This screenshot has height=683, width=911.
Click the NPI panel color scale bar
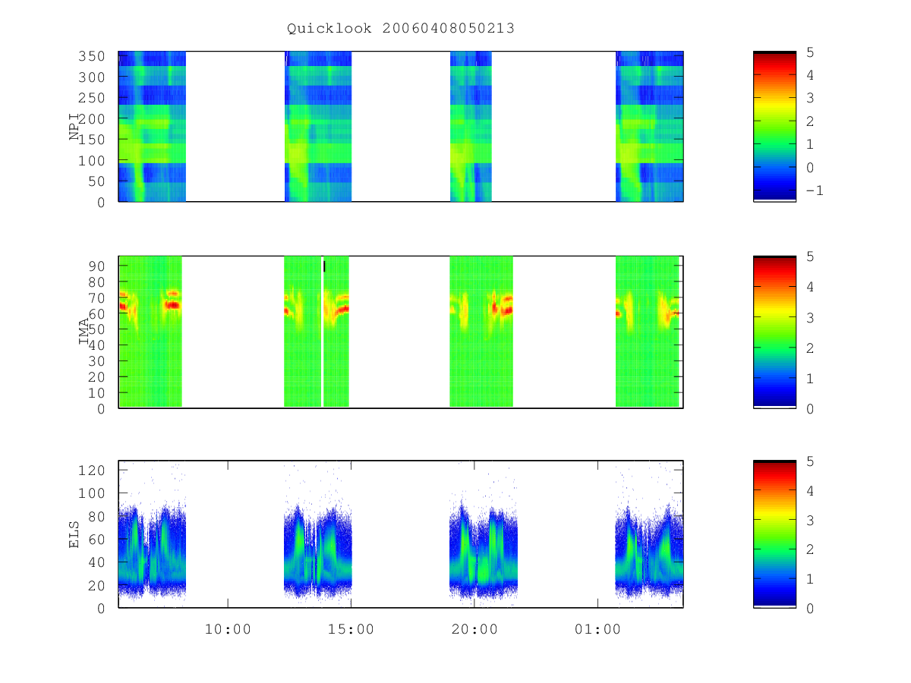click(x=774, y=126)
